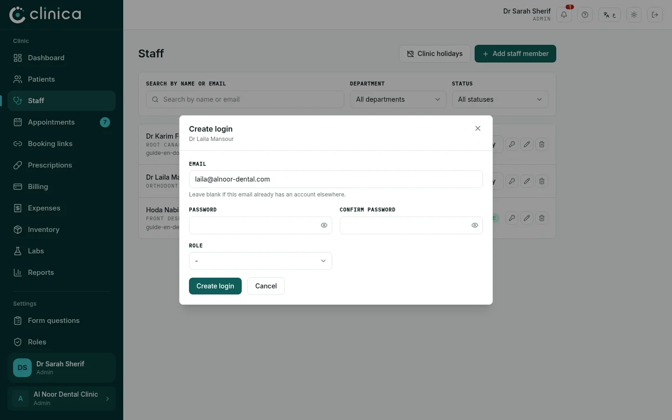The height and width of the screenshot is (420, 672).
Task: Log out using the exit icon
Action: click(x=655, y=15)
